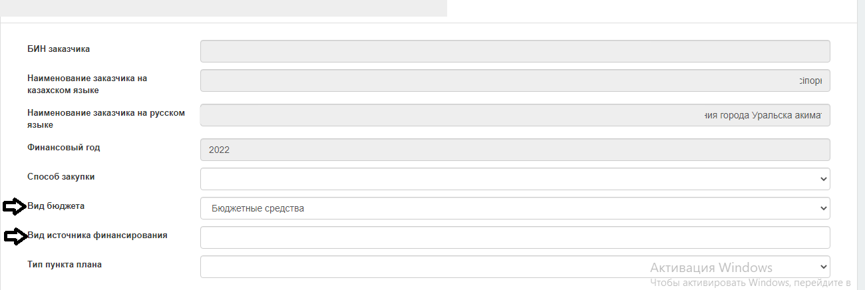Click the БИН заказчика text field
The height and width of the screenshot is (290, 865).
click(x=515, y=51)
